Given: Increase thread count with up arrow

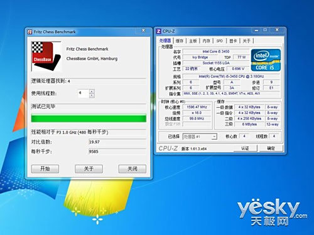Looking at the screenshot, I should coord(92,91).
